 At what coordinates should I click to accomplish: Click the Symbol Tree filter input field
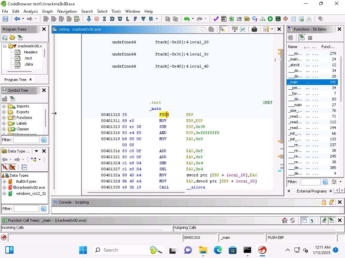pos(26,140)
